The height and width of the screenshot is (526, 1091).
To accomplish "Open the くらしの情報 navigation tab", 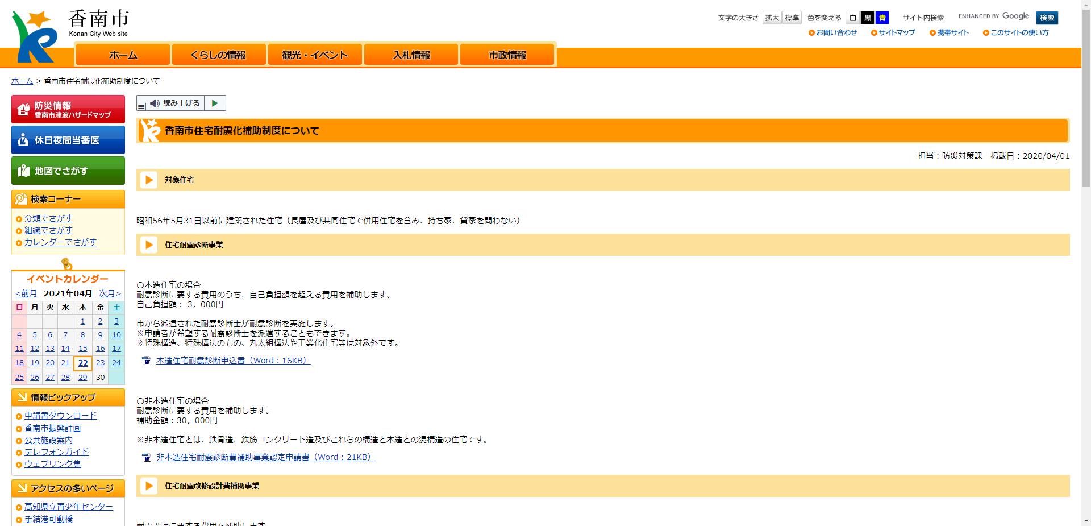I will (219, 55).
